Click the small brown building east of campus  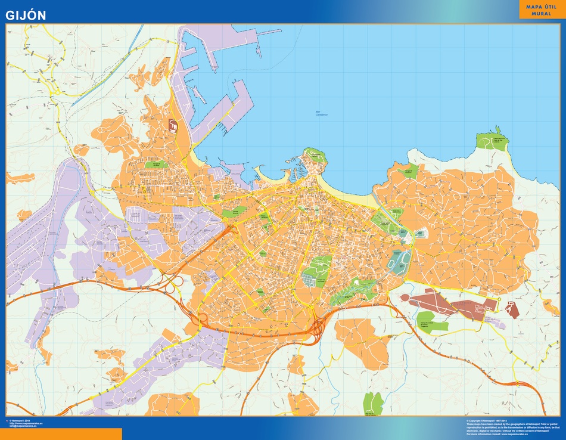pyautogui.click(x=512, y=308)
